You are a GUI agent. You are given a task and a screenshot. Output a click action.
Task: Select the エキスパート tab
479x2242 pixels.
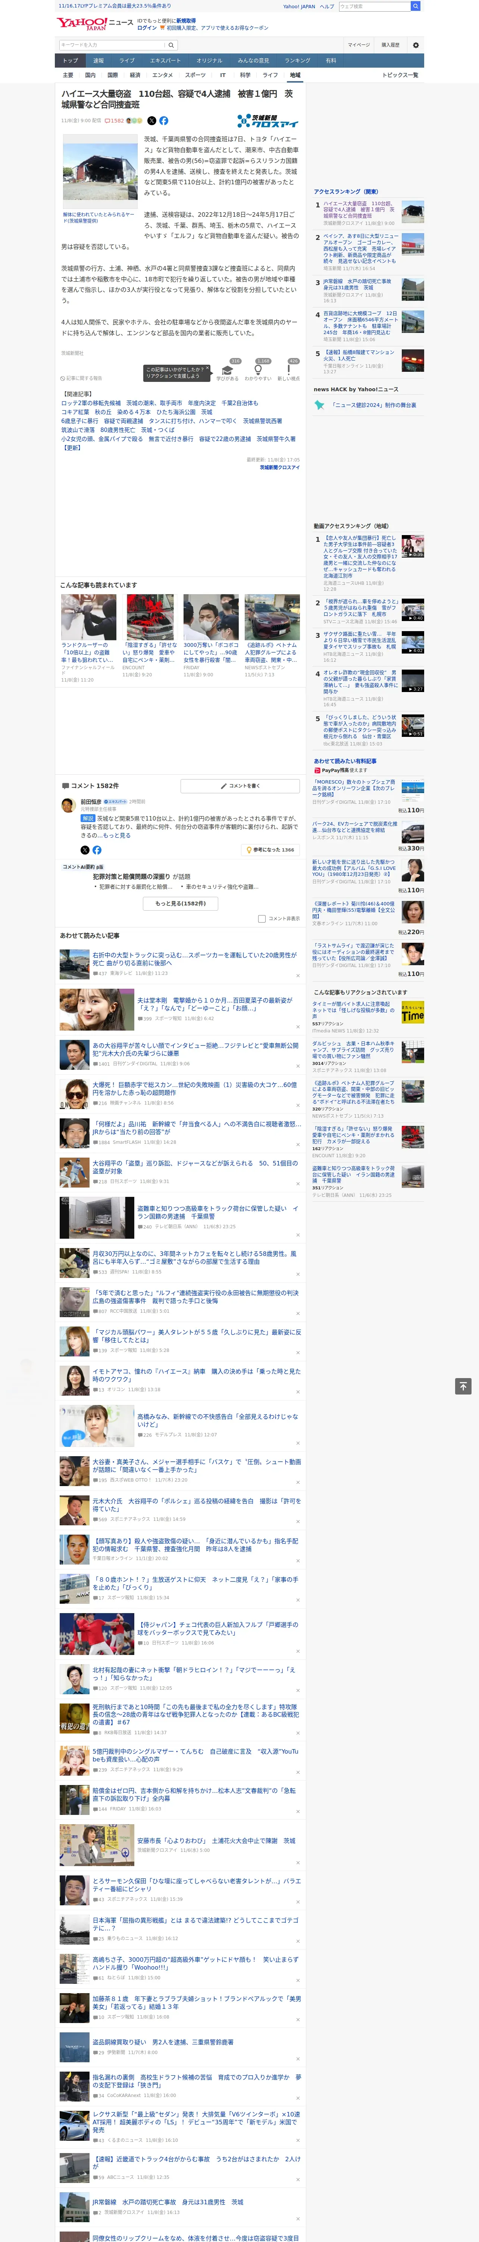pyautogui.click(x=165, y=61)
